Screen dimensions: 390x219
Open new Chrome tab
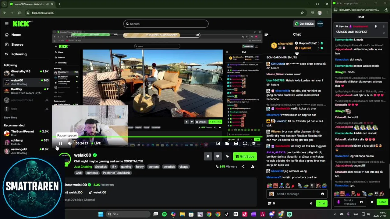point(59,4)
